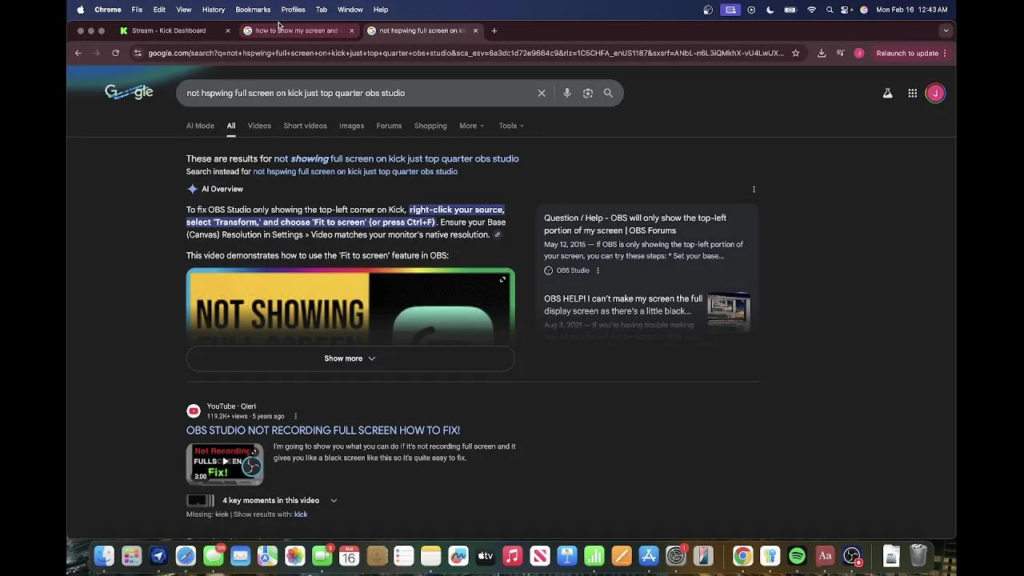Open OBS HELP! full display screen result
Viewport: 1024px width, 576px height.
click(623, 305)
